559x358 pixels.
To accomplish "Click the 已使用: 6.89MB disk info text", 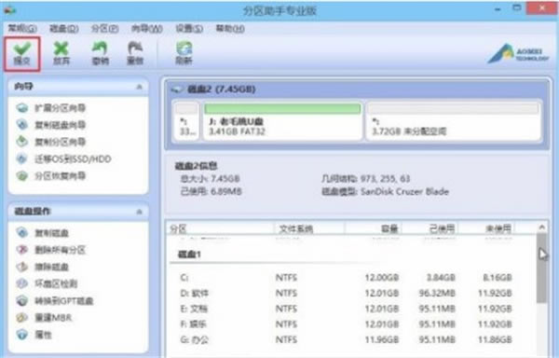I will coord(211,192).
